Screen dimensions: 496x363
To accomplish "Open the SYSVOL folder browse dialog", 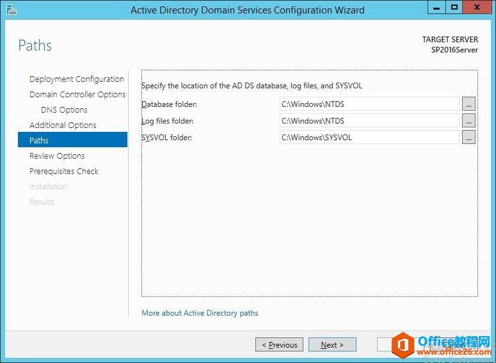I will pyautogui.click(x=468, y=137).
